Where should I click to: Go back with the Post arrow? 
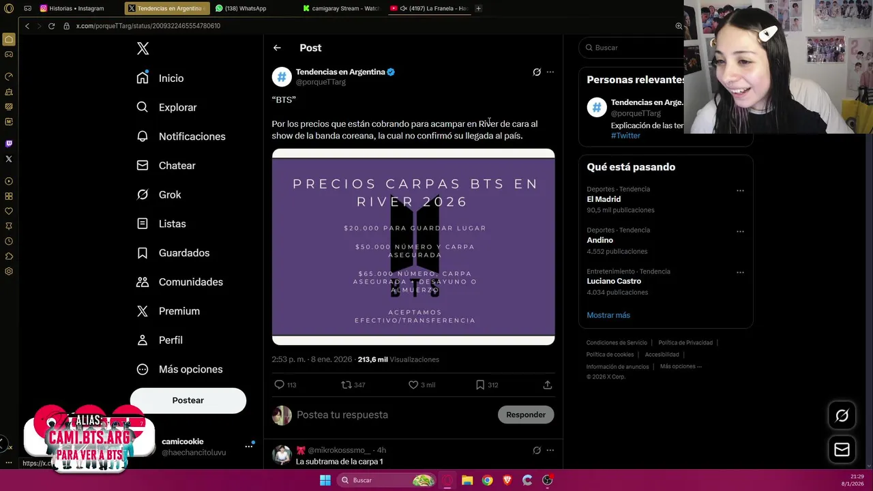(277, 48)
